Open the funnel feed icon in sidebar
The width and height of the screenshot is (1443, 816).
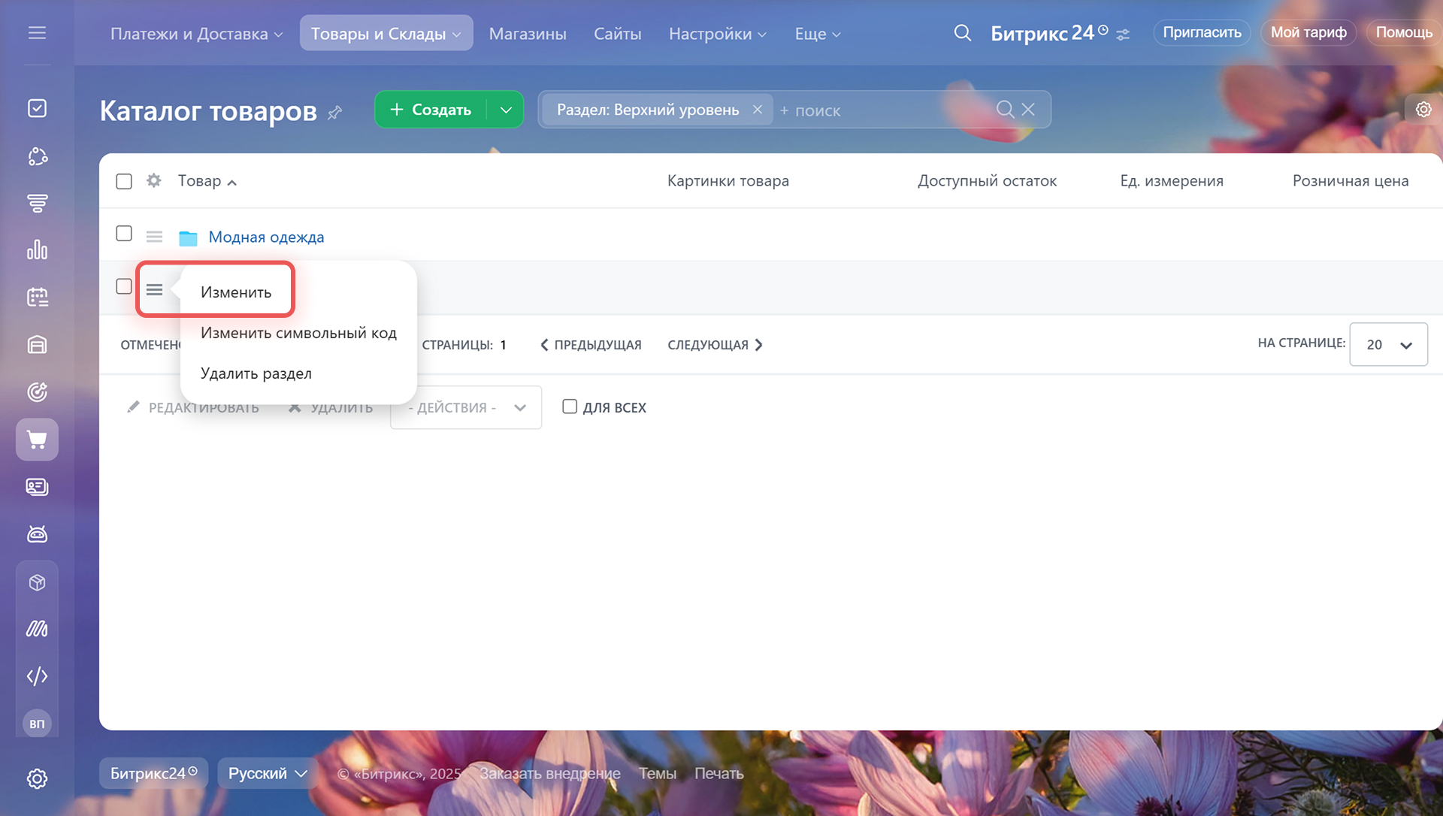pos(37,203)
